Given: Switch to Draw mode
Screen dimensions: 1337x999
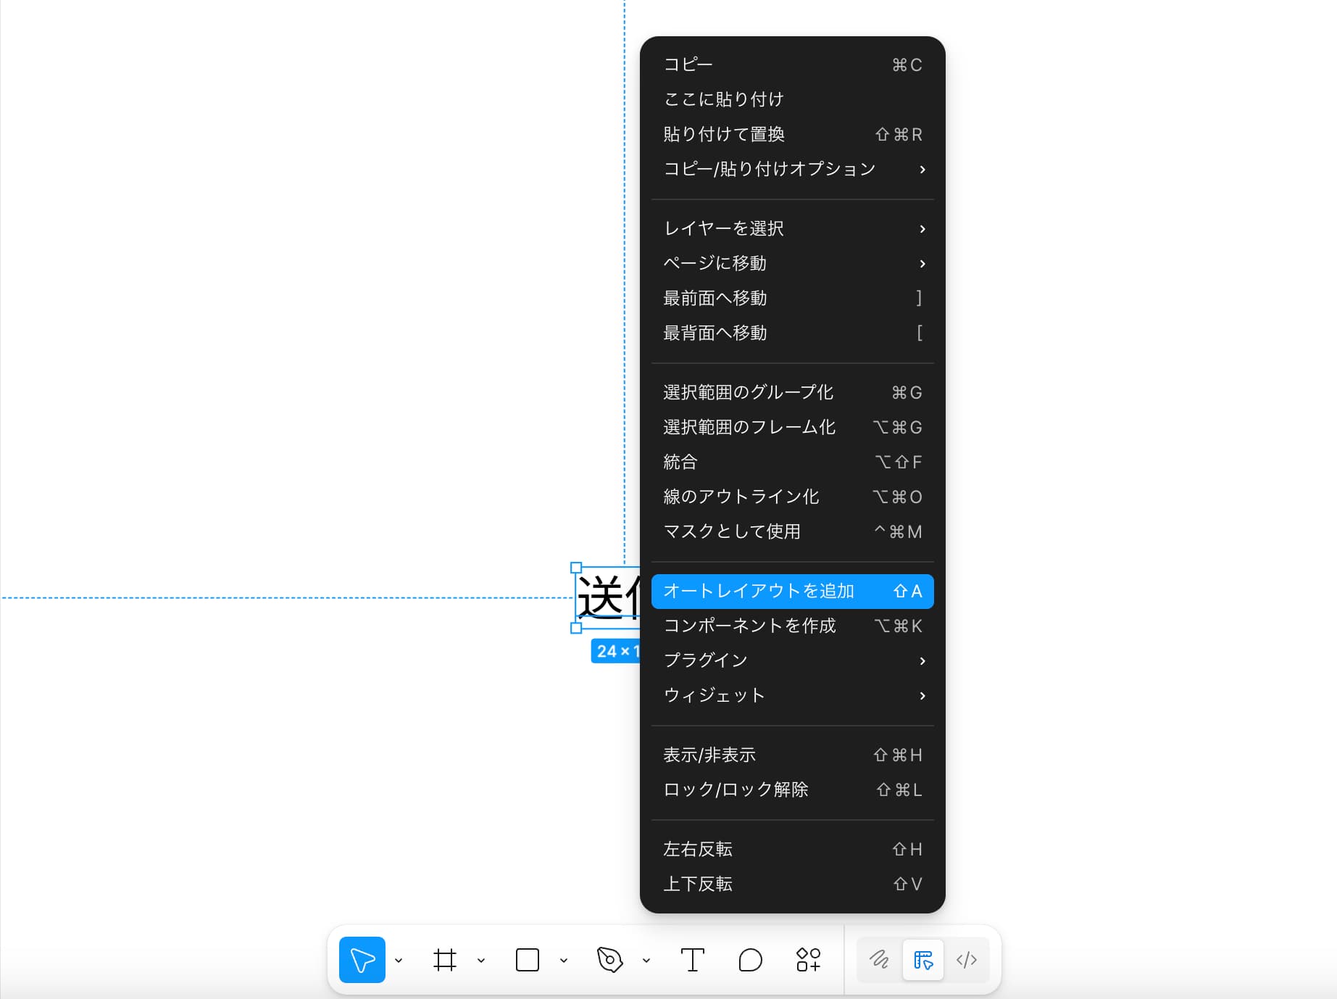Looking at the screenshot, I should point(879,960).
